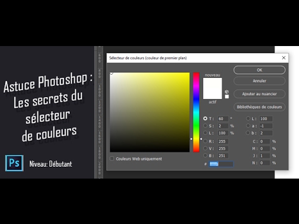This screenshot has width=299, height=224.
Task: Select the R red radio button
Action: tap(205, 141)
